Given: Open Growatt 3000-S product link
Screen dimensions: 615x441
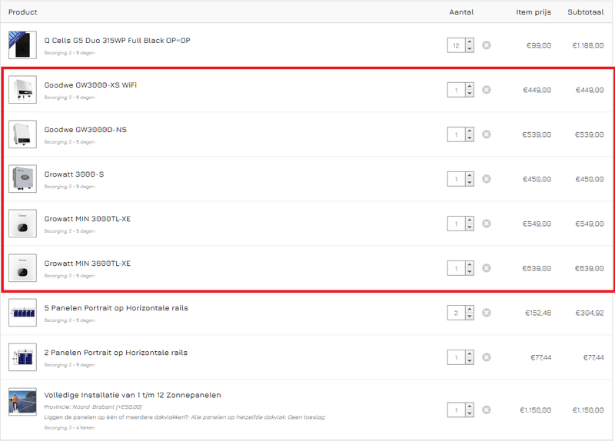Looking at the screenshot, I should (x=74, y=174).
